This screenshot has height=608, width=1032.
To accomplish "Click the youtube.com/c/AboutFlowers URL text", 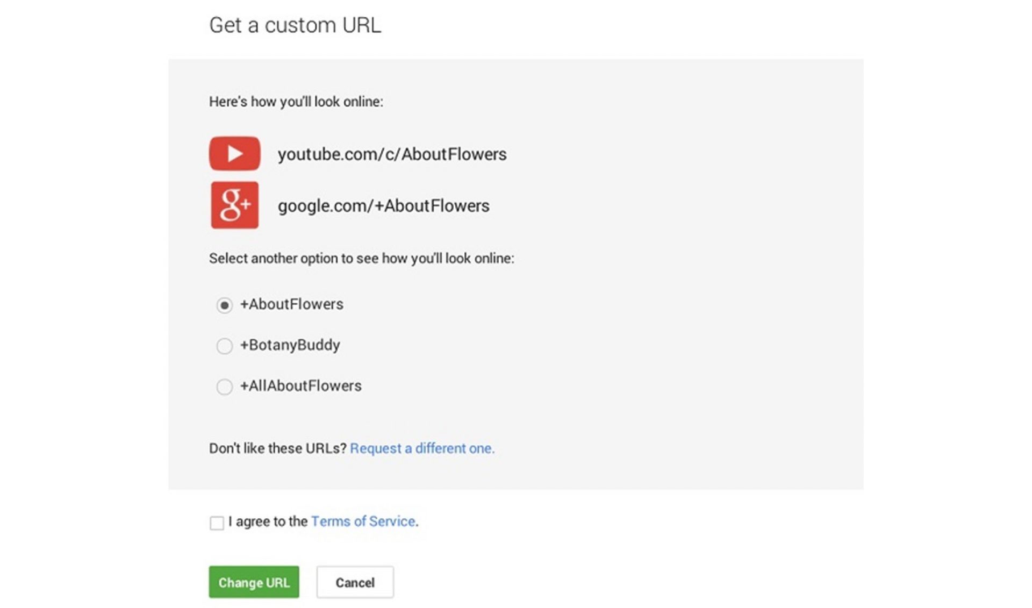I will [392, 154].
